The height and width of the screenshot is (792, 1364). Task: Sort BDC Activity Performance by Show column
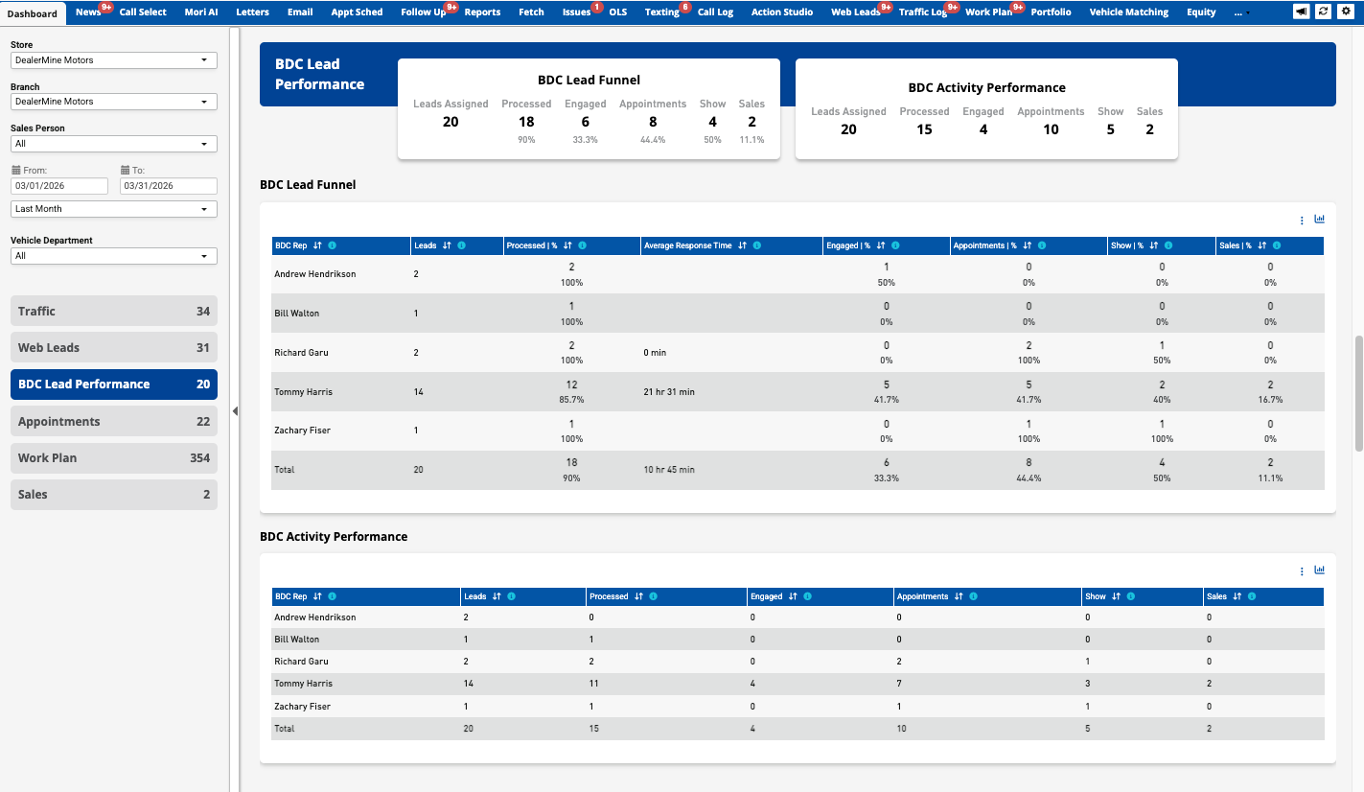coord(1117,596)
